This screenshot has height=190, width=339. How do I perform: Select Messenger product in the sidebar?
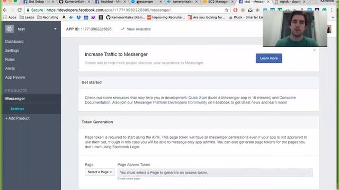(15, 99)
